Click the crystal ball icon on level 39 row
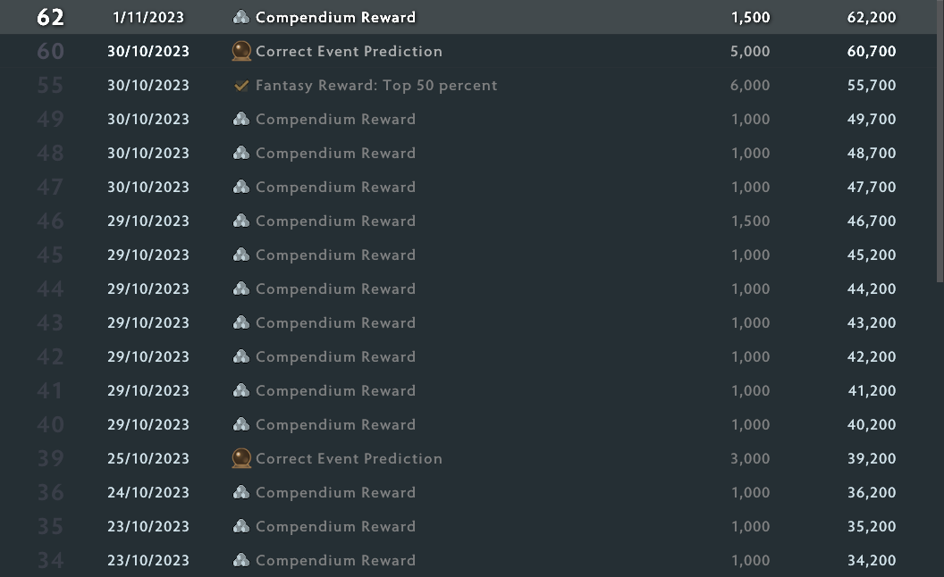 [240, 458]
